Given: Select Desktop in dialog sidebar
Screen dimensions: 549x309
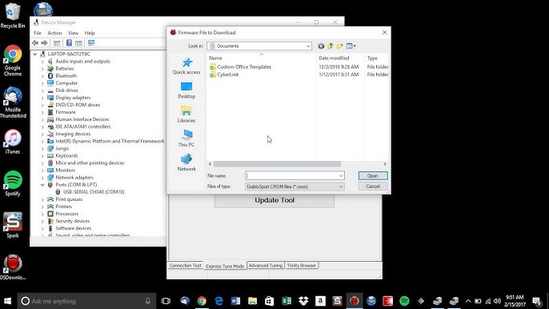Looking at the screenshot, I should [x=186, y=90].
